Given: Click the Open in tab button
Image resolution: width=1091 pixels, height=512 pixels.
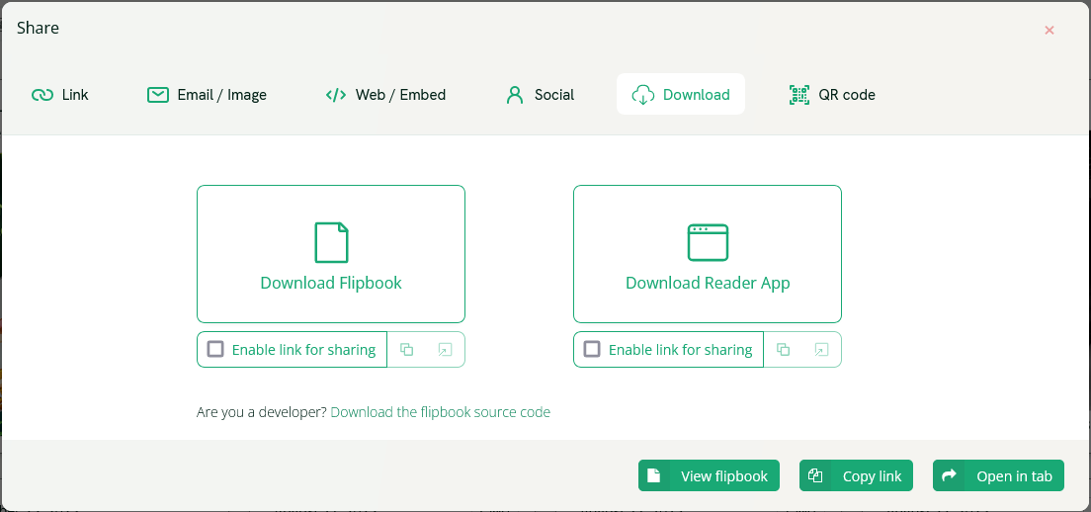Looking at the screenshot, I should click(998, 475).
